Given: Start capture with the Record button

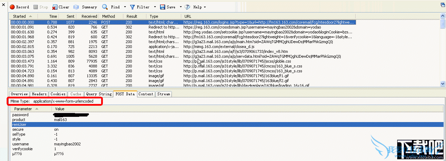Looking at the screenshot, I should (20, 7).
